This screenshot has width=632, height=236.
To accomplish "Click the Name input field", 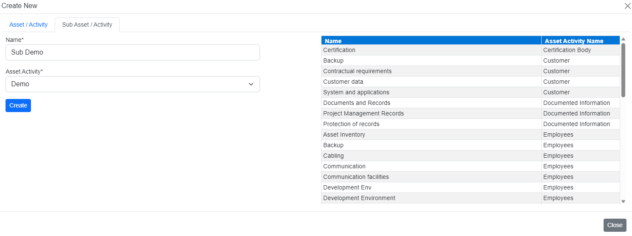I will click(132, 52).
